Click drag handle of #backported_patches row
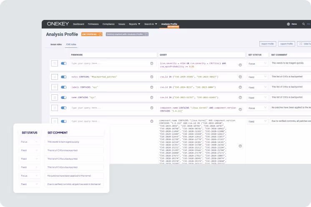311x207 pixels. 55,77
